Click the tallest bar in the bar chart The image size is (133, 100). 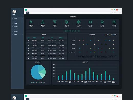click(90, 74)
